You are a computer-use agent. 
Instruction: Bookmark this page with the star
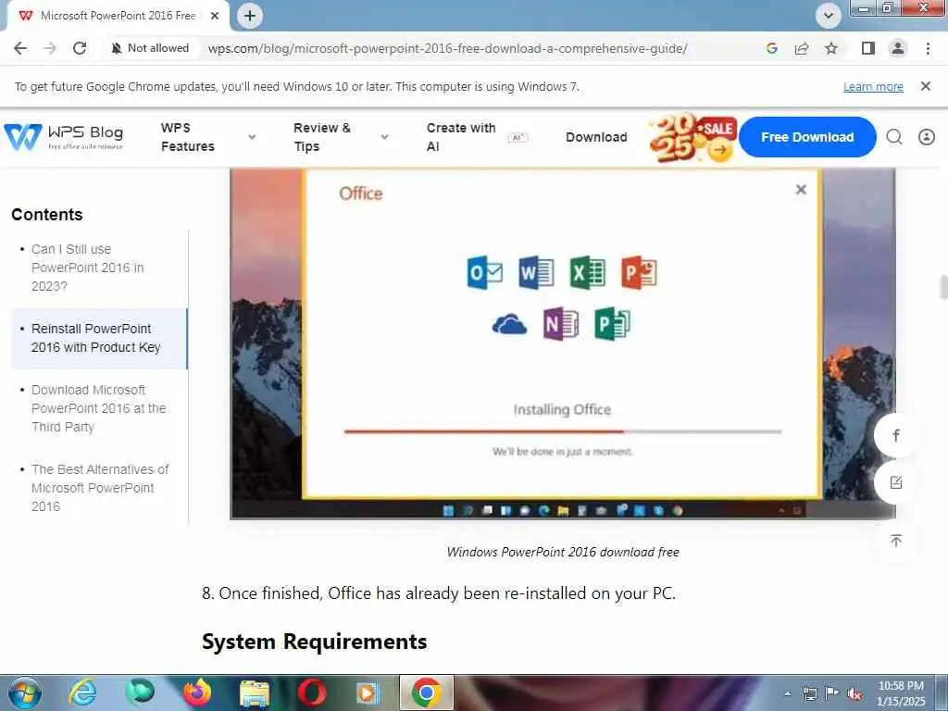coord(831,48)
